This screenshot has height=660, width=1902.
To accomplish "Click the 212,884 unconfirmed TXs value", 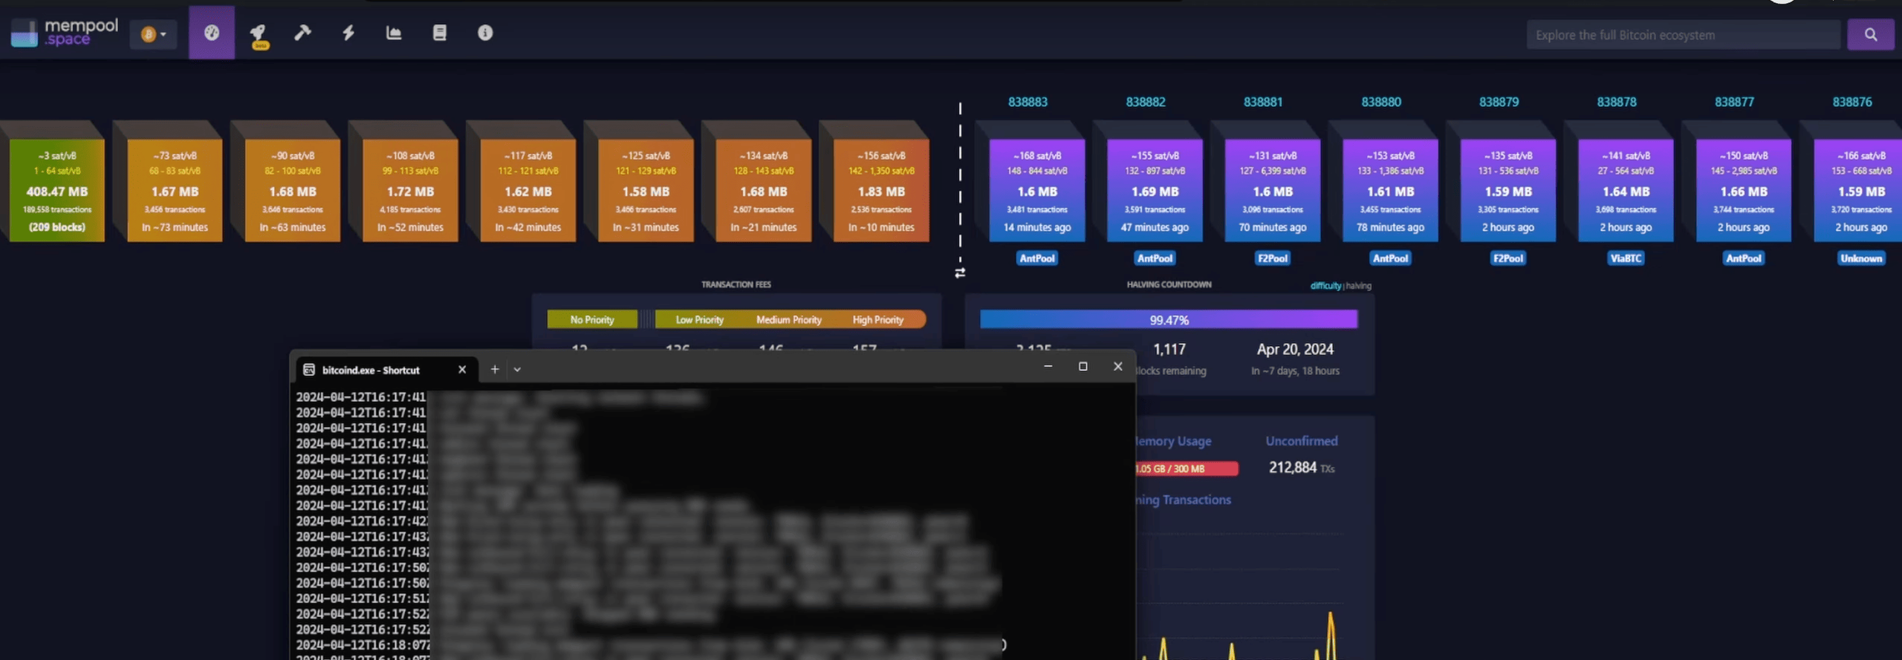I will (x=1302, y=468).
